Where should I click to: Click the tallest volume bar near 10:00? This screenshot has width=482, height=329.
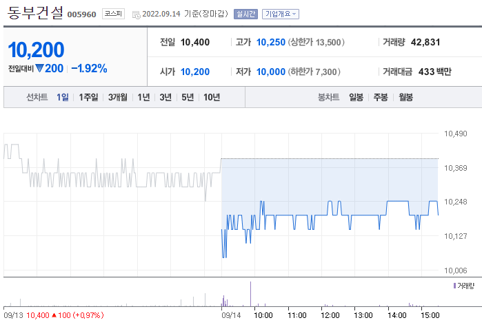[x=250, y=294]
